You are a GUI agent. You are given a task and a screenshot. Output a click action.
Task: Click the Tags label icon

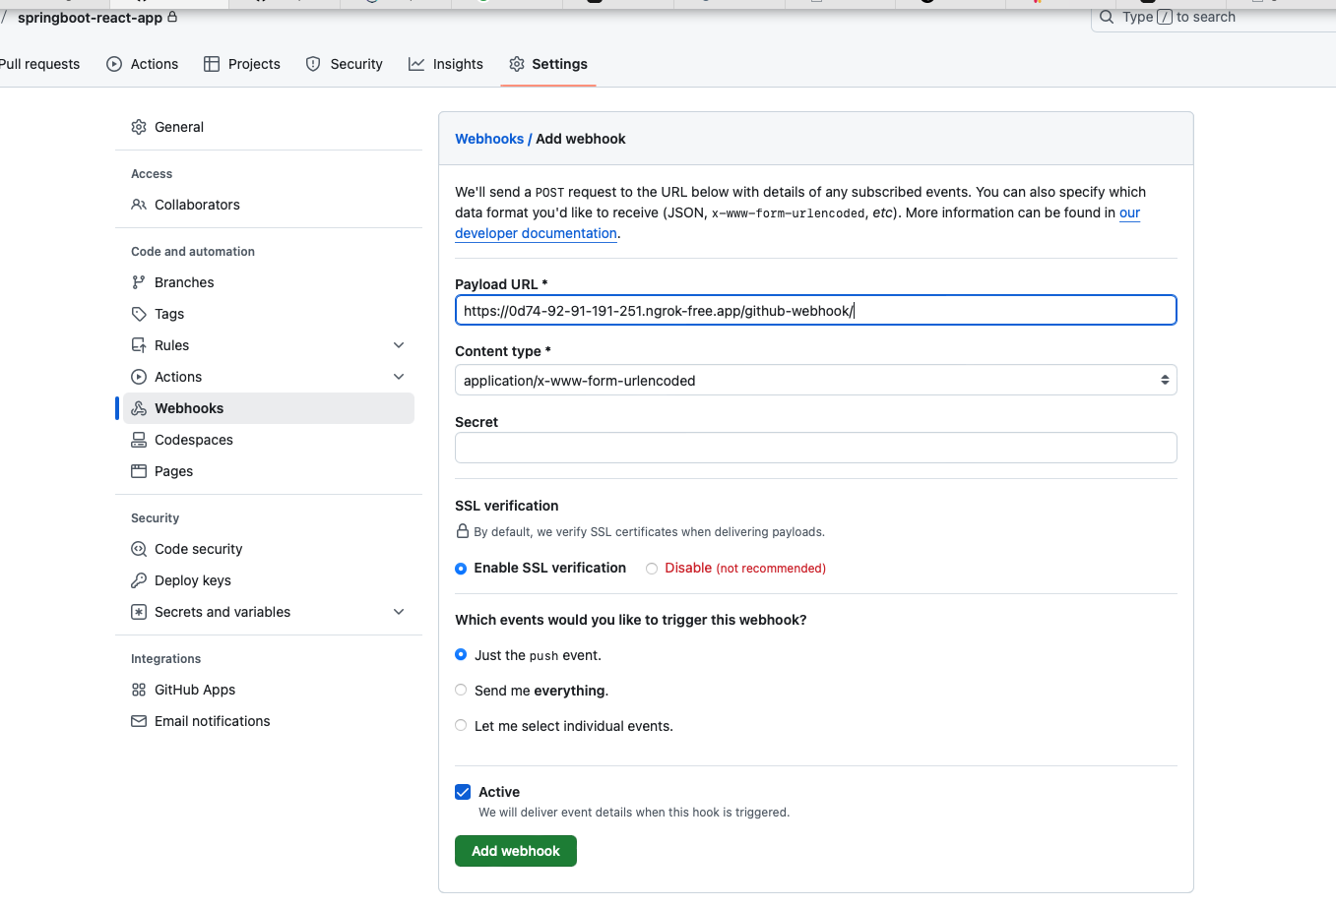pyautogui.click(x=139, y=314)
